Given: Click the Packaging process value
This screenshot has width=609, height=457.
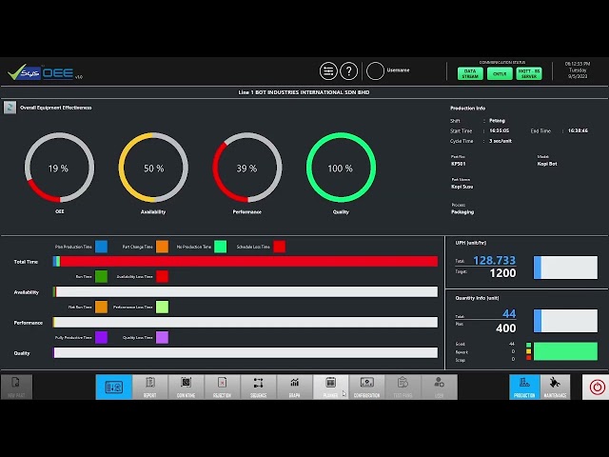Looking at the screenshot, I should (462, 212).
